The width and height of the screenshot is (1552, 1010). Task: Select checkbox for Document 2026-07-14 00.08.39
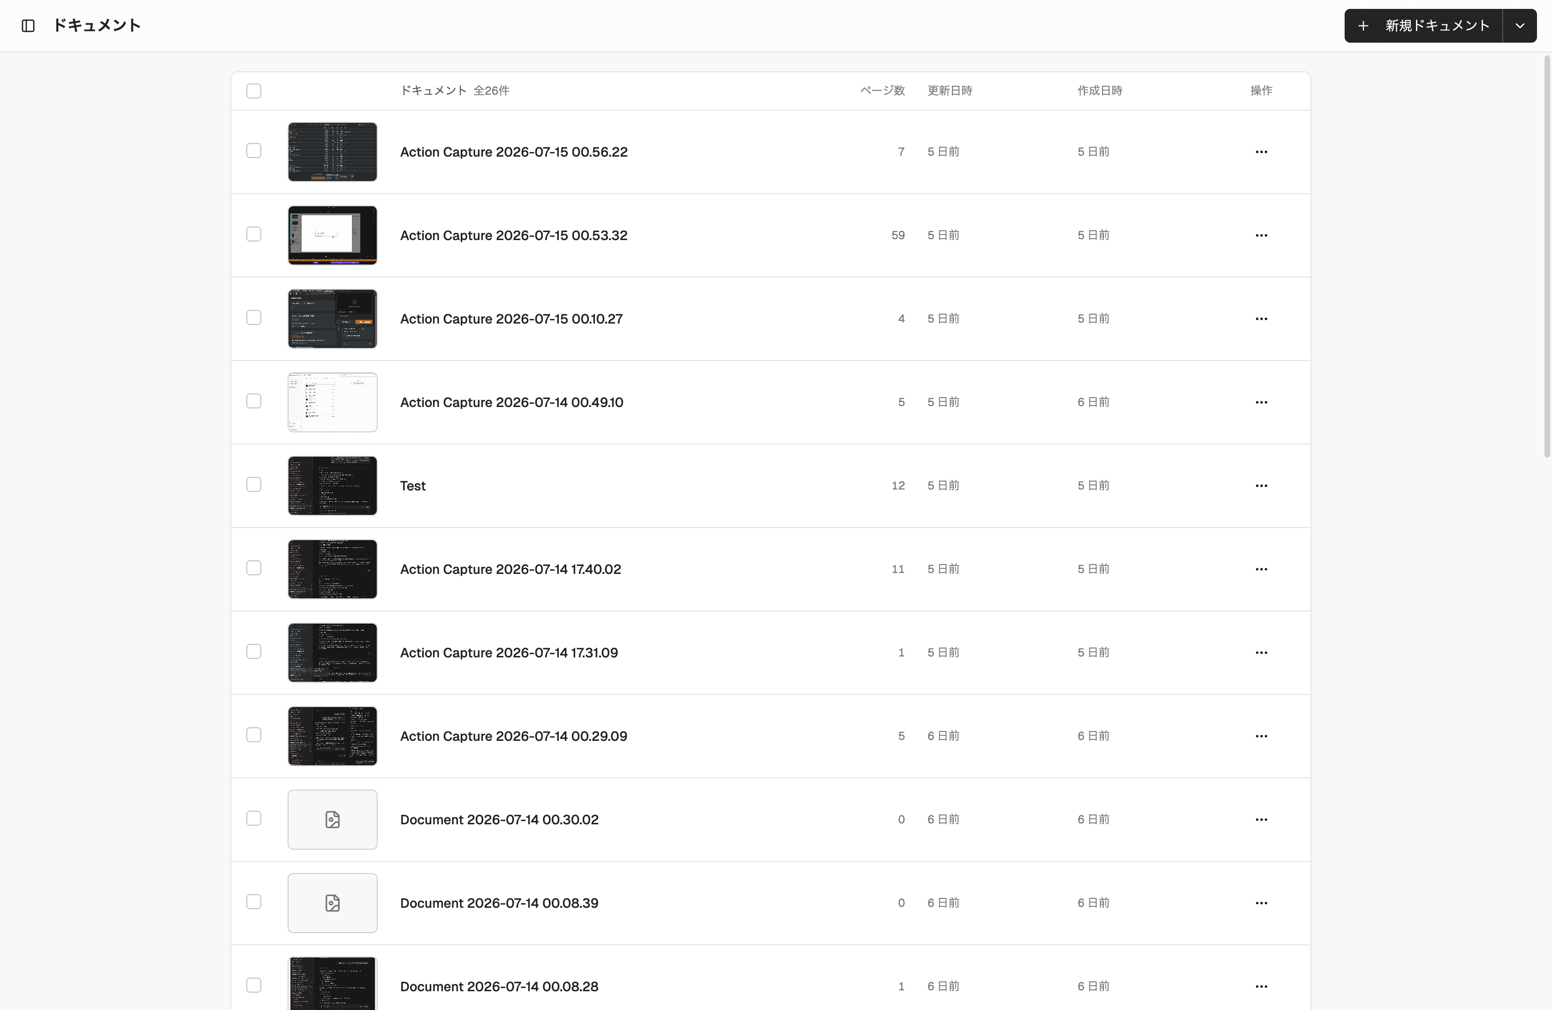pyautogui.click(x=254, y=902)
